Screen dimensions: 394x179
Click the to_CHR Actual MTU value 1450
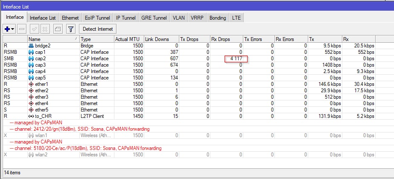pos(138,116)
